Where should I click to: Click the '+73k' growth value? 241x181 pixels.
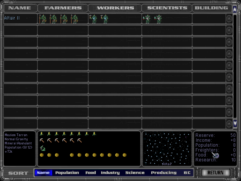click(8, 152)
